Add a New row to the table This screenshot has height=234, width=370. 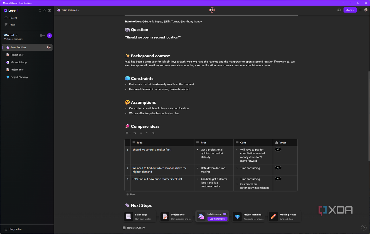131,194
